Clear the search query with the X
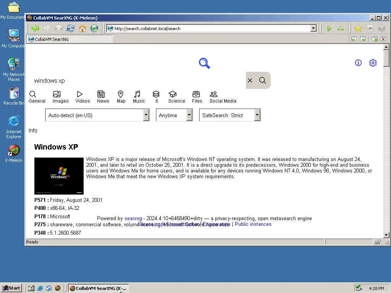 [x=250, y=80]
